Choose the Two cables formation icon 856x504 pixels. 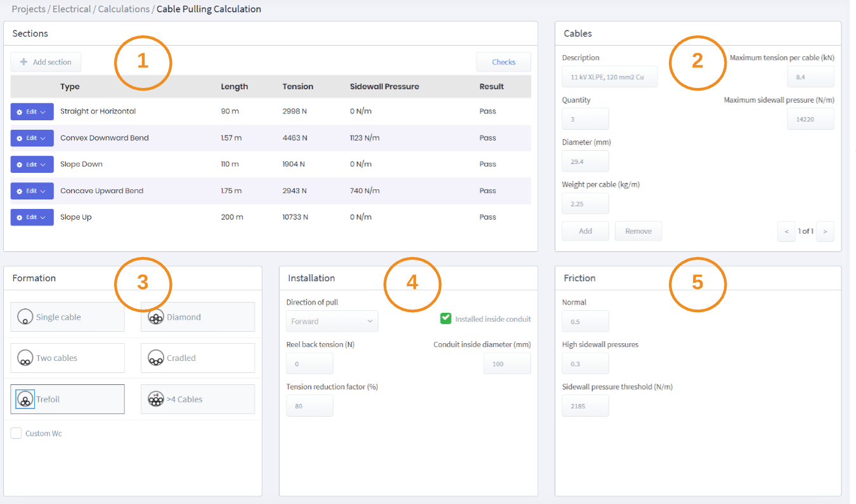25,358
